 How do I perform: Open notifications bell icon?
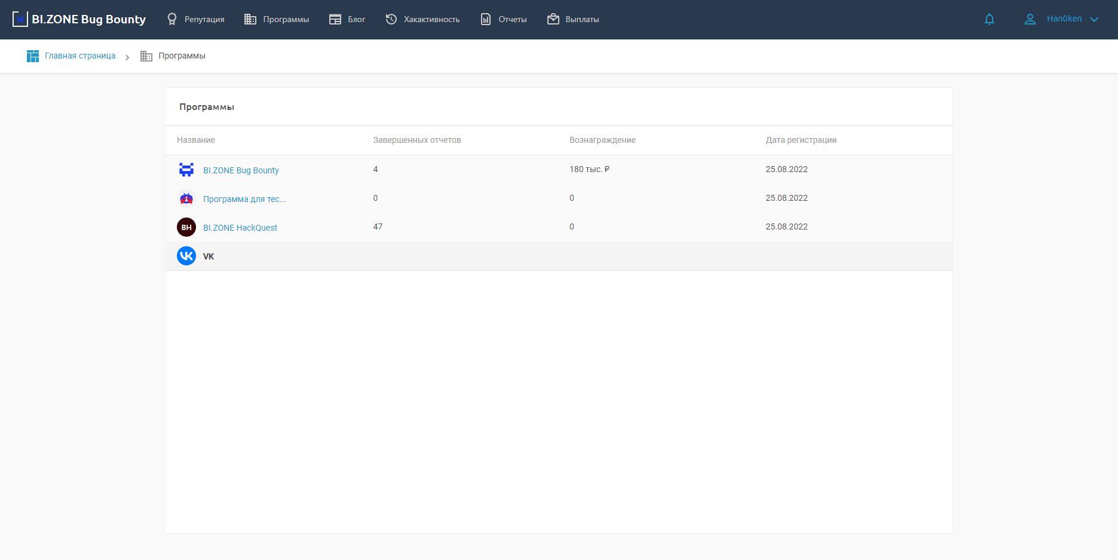pos(990,19)
